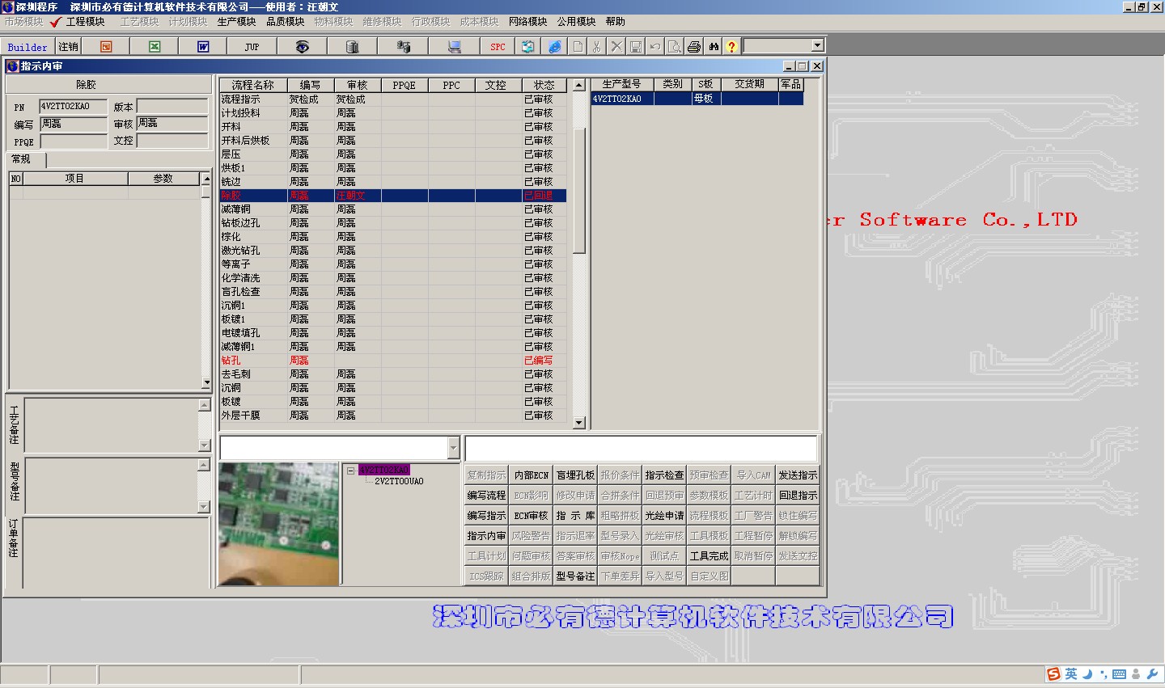Click the 型号备注 button
1165x688 pixels.
pyautogui.click(x=575, y=576)
